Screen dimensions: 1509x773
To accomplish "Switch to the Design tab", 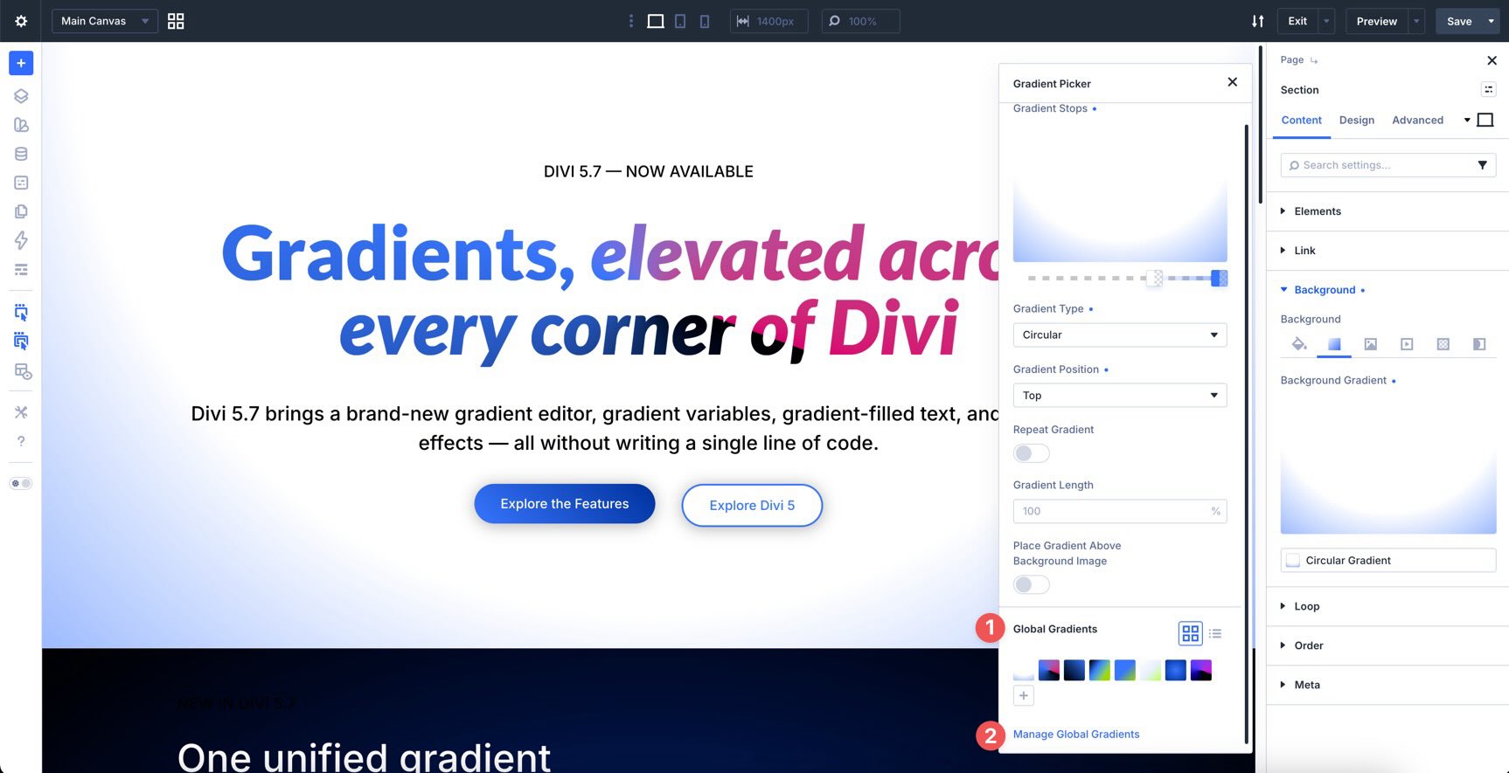I will coord(1356,120).
